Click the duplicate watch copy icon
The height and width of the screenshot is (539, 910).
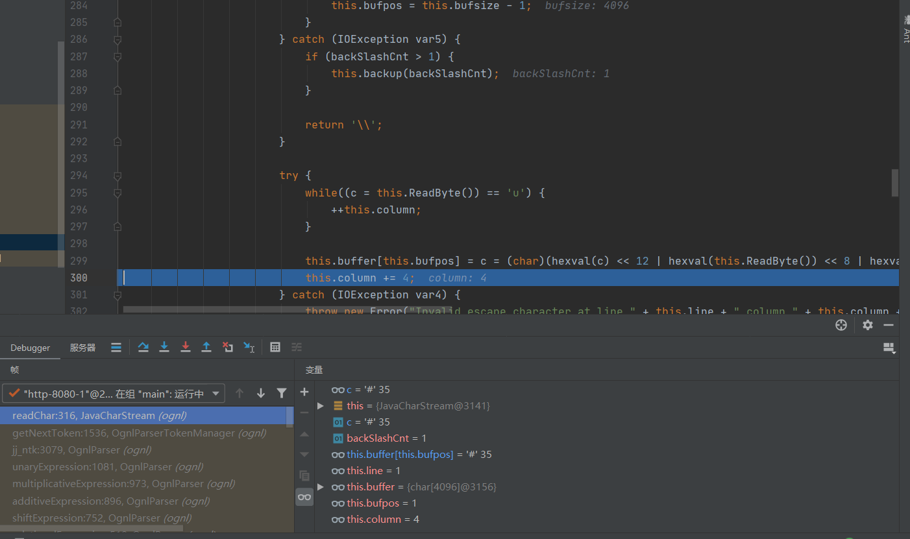coord(304,475)
